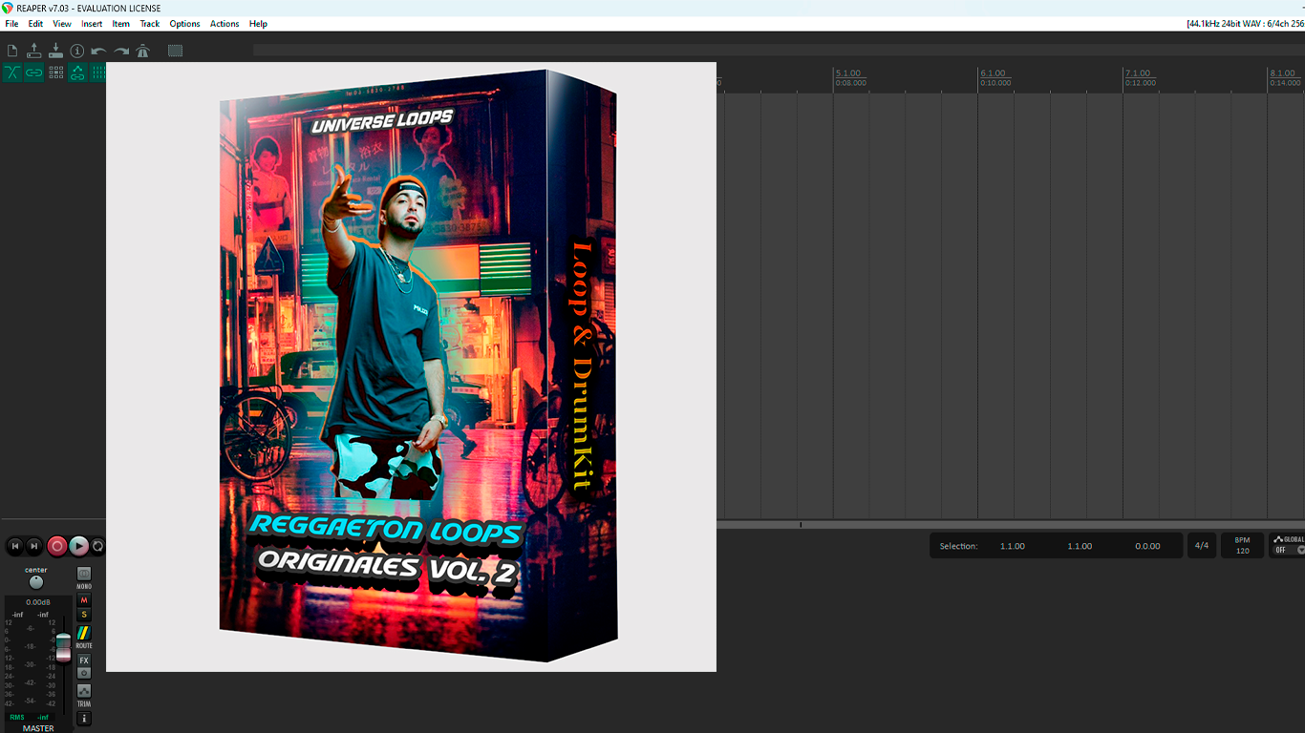Click timeline ruler marker at 6.1.00
Screen dimensions: 1305x733
(x=994, y=73)
